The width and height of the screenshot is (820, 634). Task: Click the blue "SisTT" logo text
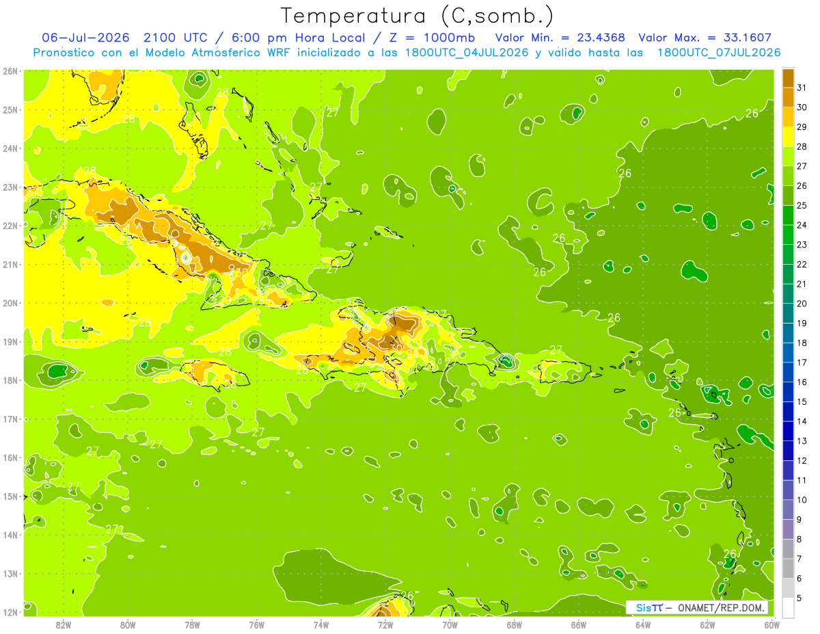649,607
